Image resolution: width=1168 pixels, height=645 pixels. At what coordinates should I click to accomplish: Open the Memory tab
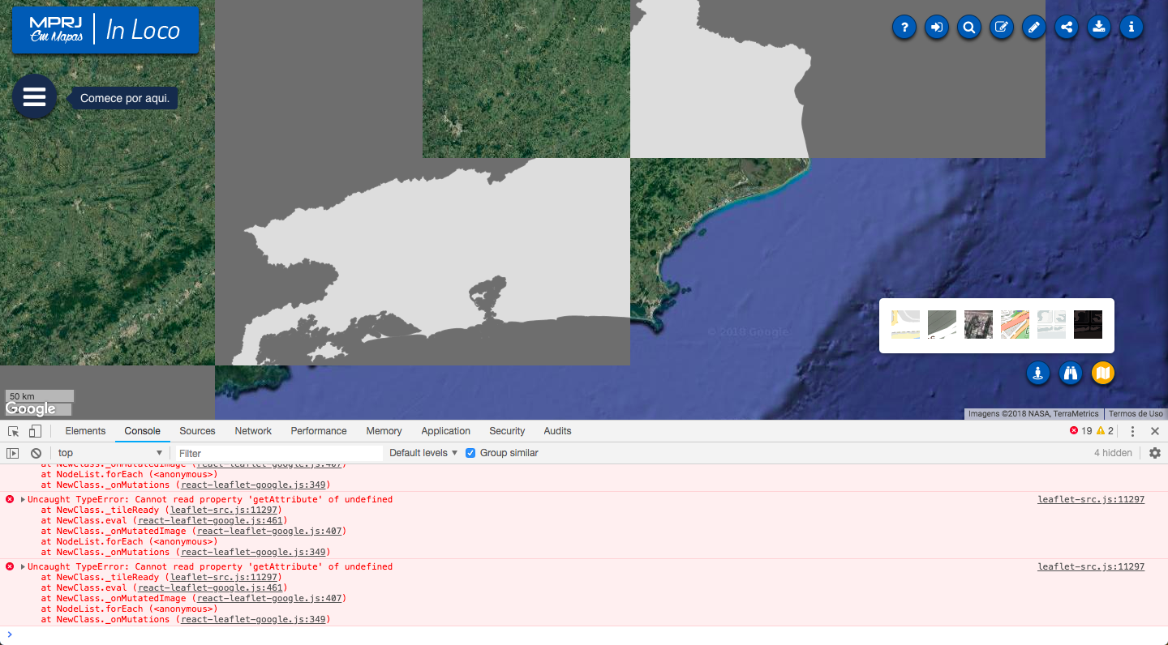(384, 431)
